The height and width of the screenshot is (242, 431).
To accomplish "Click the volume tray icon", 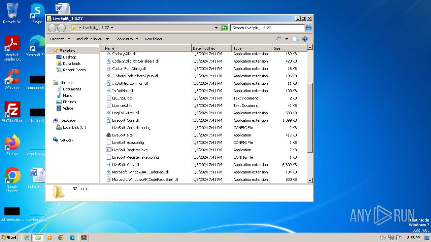I will point(383,238).
